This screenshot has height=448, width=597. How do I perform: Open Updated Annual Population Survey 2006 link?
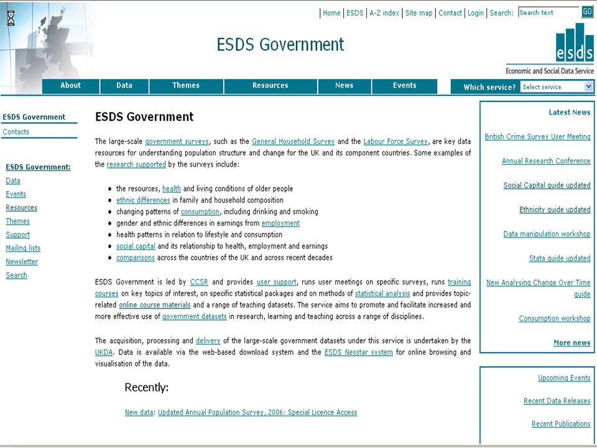pyautogui.click(x=257, y=412)
